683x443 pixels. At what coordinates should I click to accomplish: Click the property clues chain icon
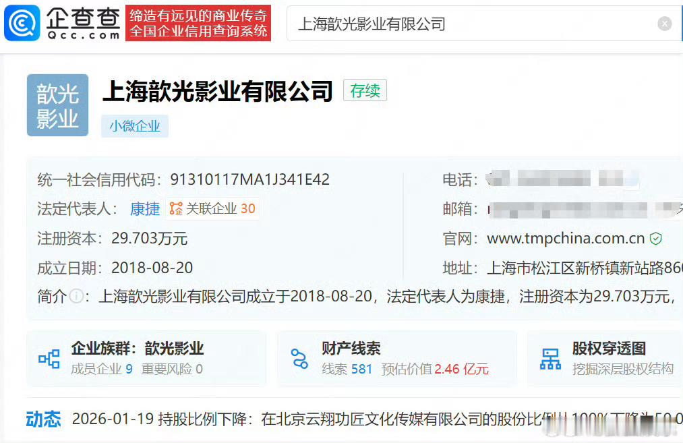click(299, 359)
